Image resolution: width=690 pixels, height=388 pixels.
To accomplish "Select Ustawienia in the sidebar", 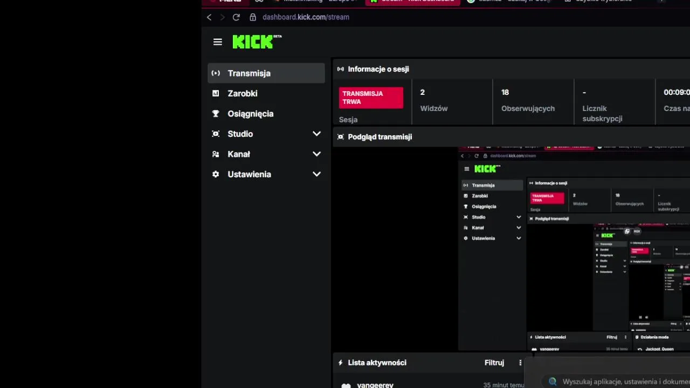I will tap(266, 174).
